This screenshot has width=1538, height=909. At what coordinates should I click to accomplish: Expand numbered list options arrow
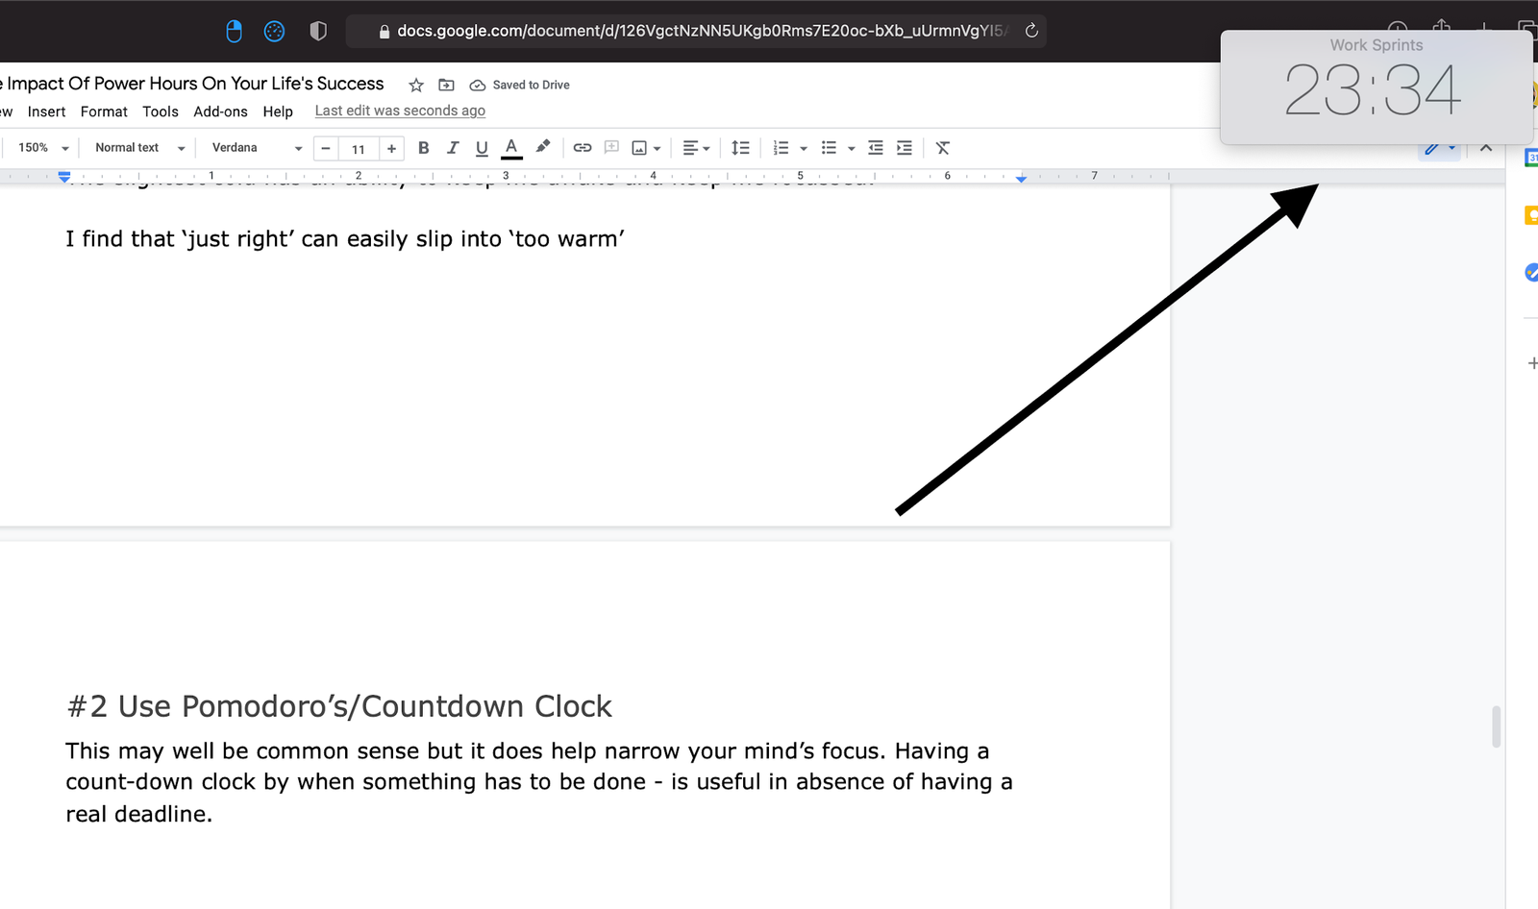(804, 149)
